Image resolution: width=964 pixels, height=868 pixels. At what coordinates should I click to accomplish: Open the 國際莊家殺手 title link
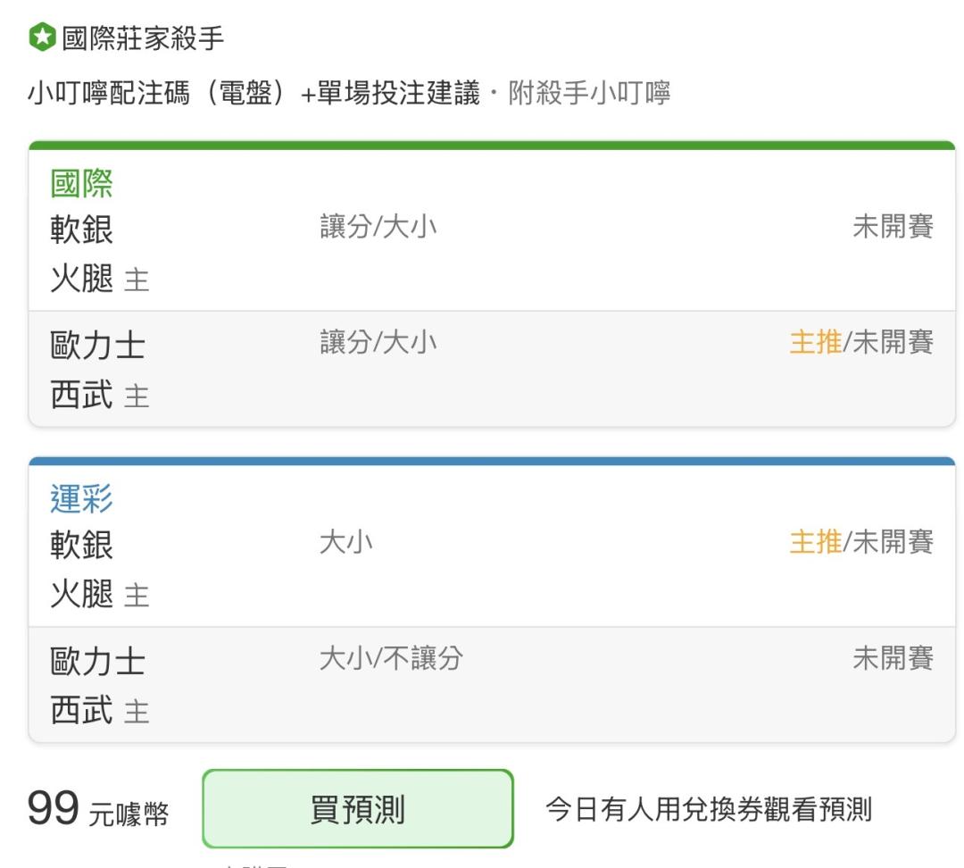tap(143, 38)
